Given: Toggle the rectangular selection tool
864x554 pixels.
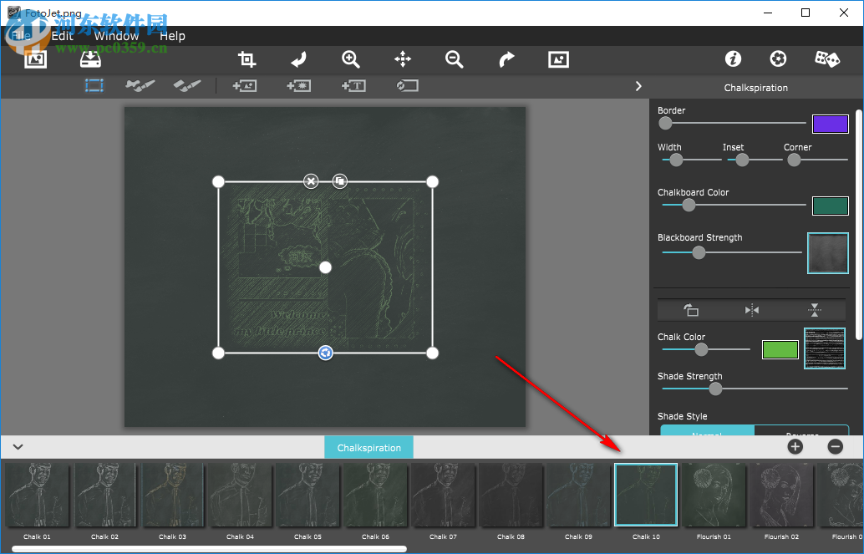Looking at the screenshot, I should pos(94,85).
